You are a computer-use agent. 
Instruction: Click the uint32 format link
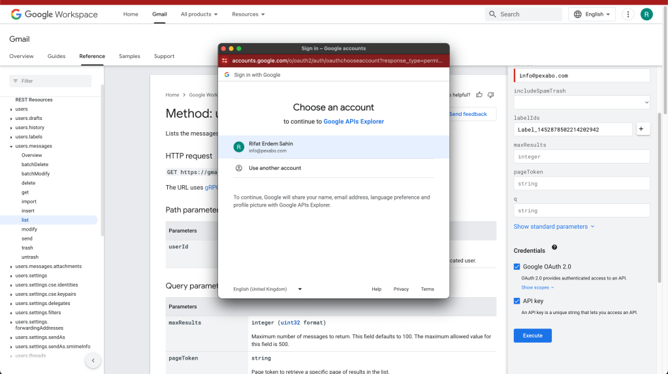(290, 323)
